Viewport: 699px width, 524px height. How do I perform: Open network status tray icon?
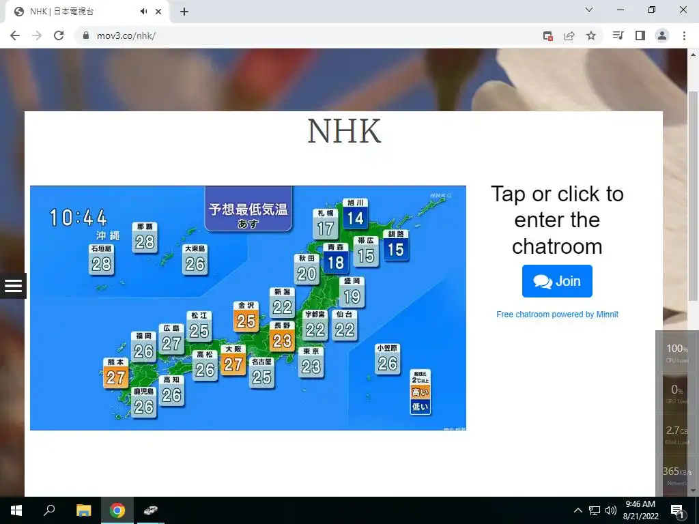tap(595, 510)
